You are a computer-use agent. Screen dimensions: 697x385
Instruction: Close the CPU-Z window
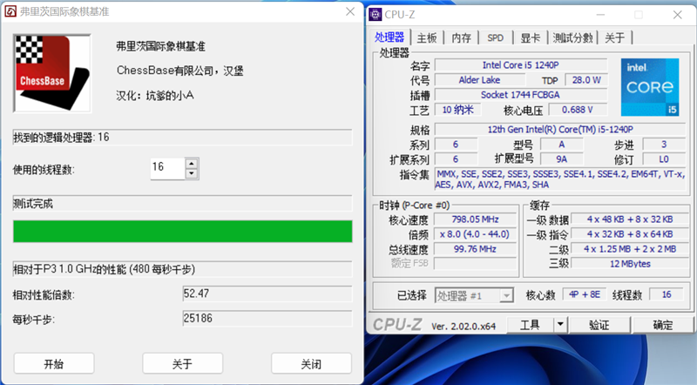(678, 15)
